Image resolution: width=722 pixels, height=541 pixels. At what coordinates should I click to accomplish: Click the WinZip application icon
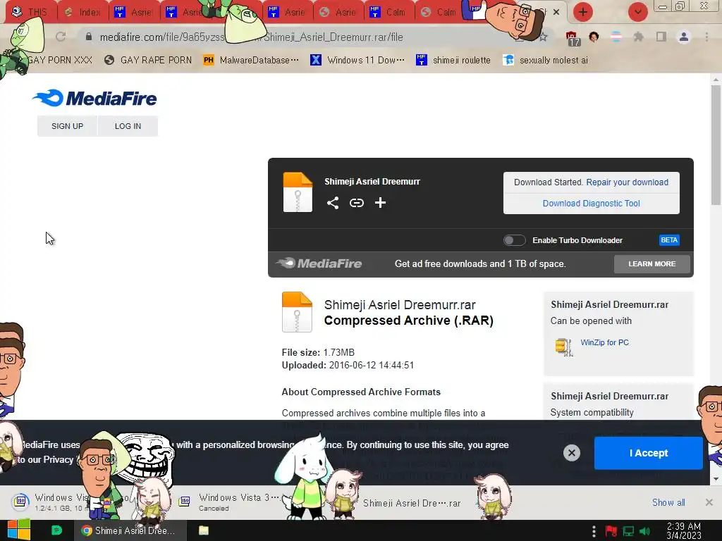tap(563, 347)
